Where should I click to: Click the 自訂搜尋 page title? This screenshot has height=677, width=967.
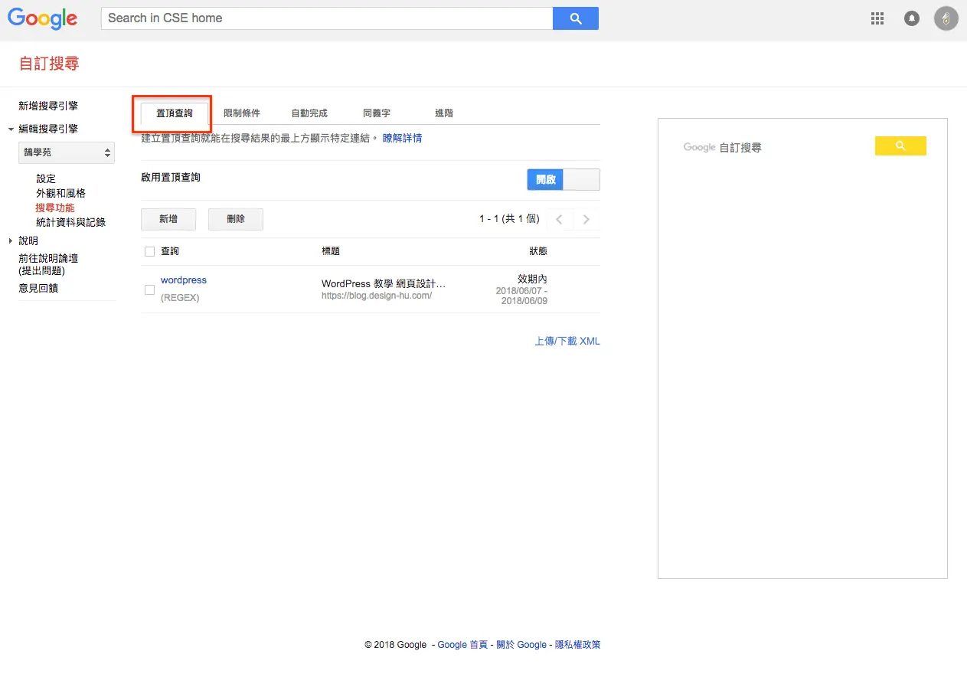point(49,64)
